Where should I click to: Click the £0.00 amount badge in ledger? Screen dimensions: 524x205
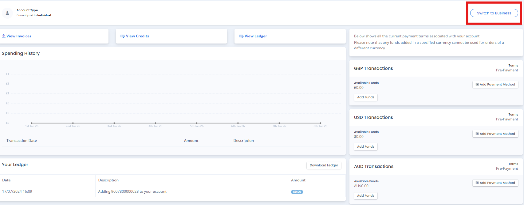point(297,192)
